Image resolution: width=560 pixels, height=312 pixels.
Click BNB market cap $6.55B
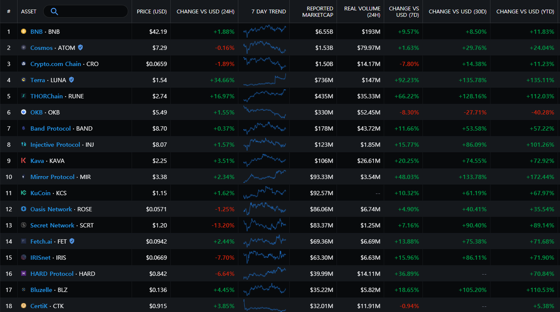tap(324, 31)
